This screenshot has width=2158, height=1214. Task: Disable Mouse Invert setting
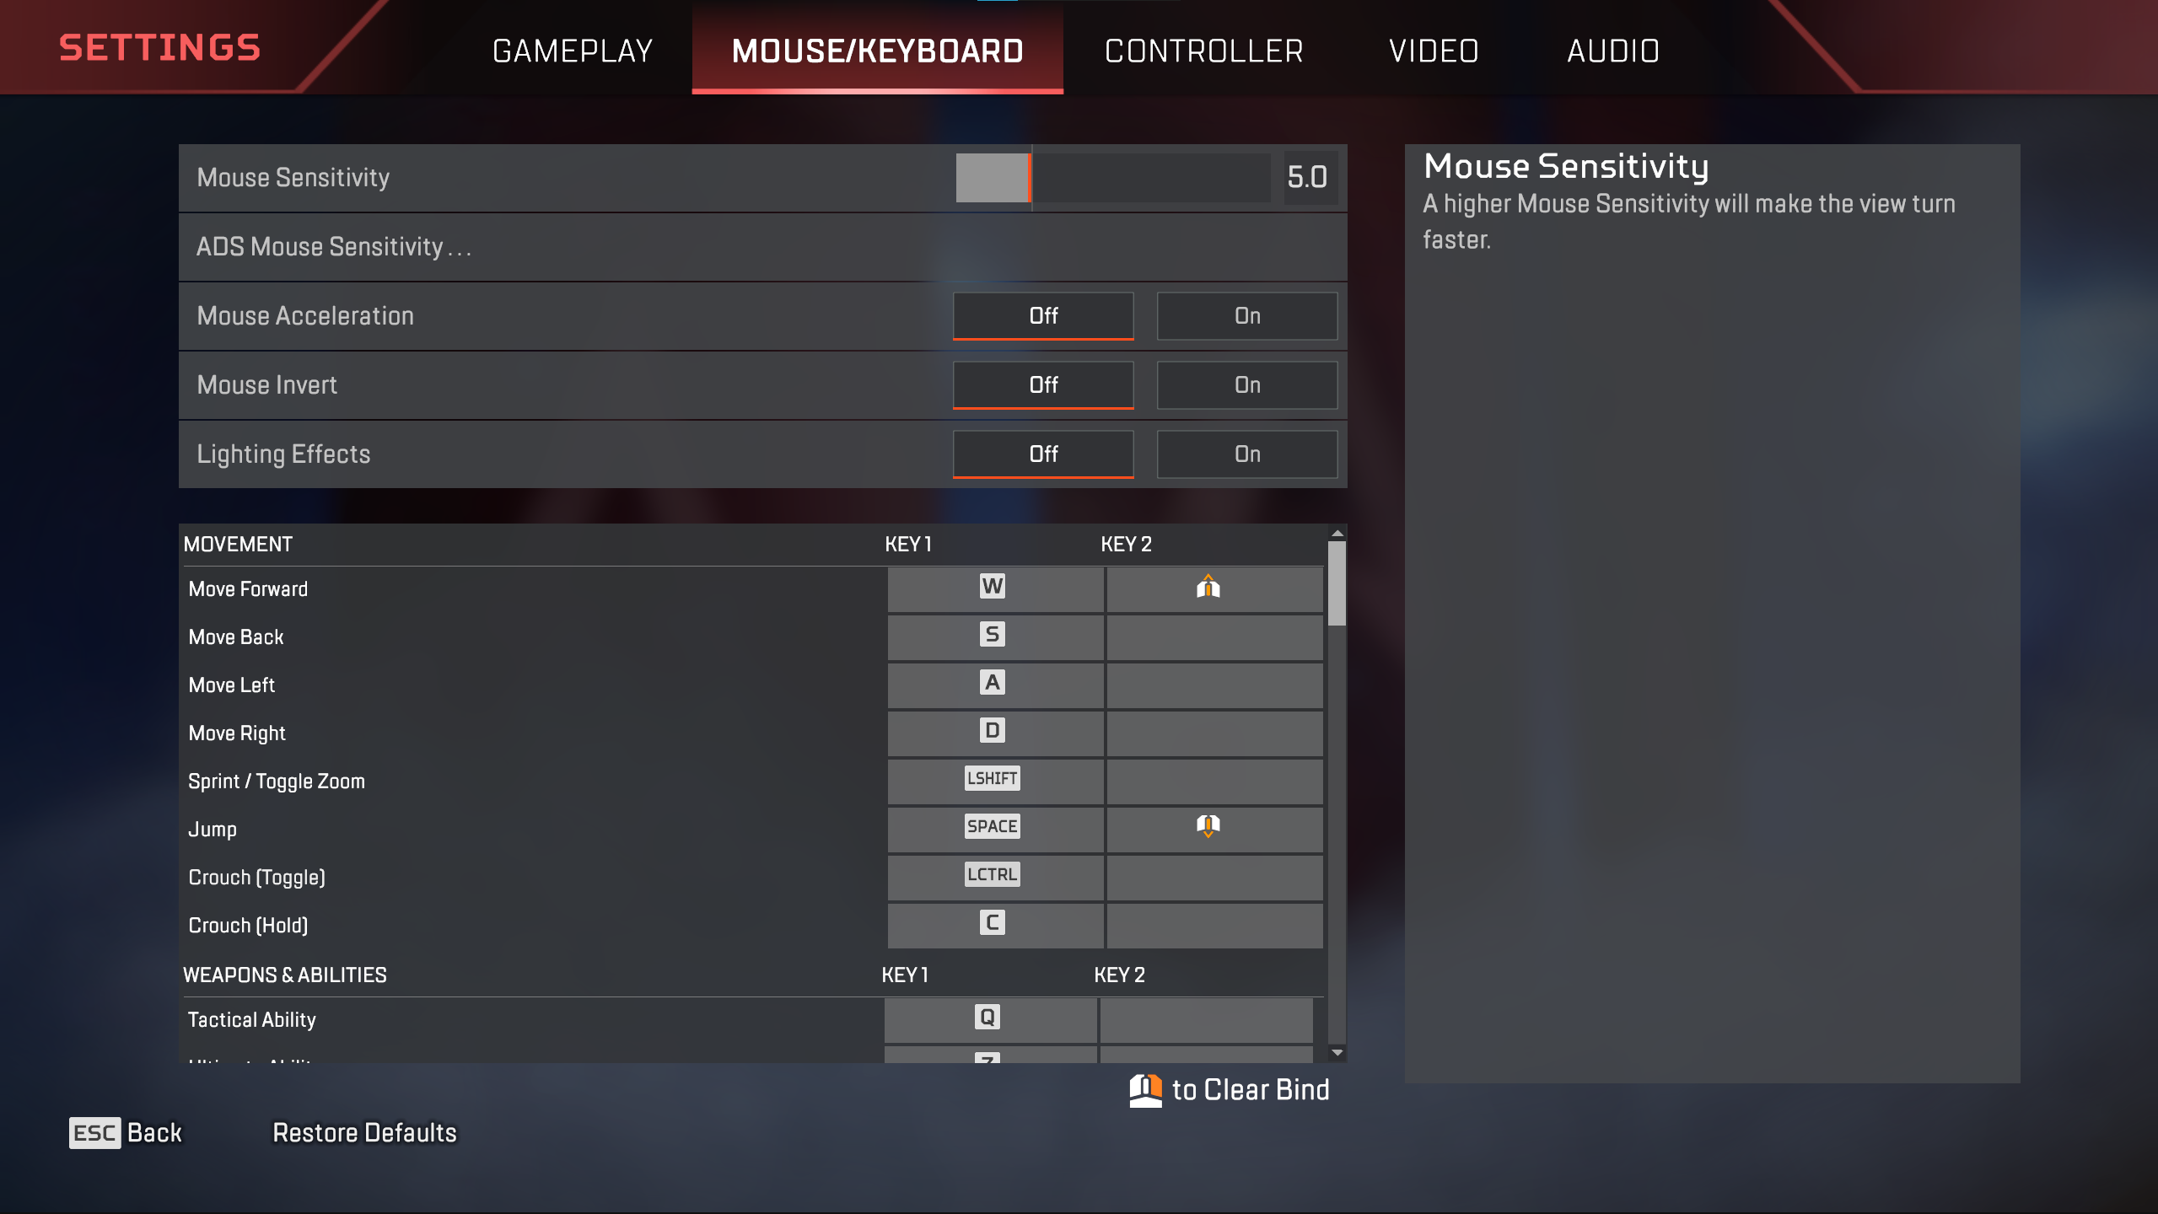pyautogui.click(x=1043, y=384)
